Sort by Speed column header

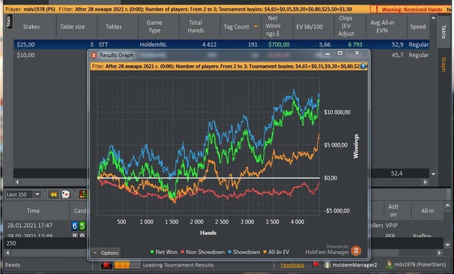pyautogui.click(x=418, y=27)
